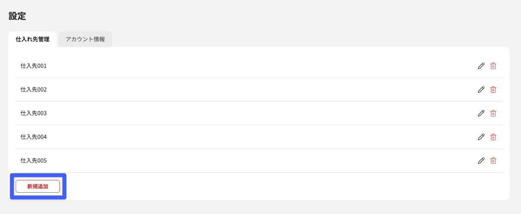
Task: Choose the 仕入先003 list entry
Action: click(x=34, y=113)
